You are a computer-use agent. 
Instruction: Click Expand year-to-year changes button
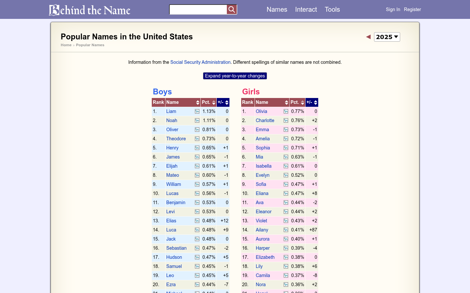tap(235, 76)
